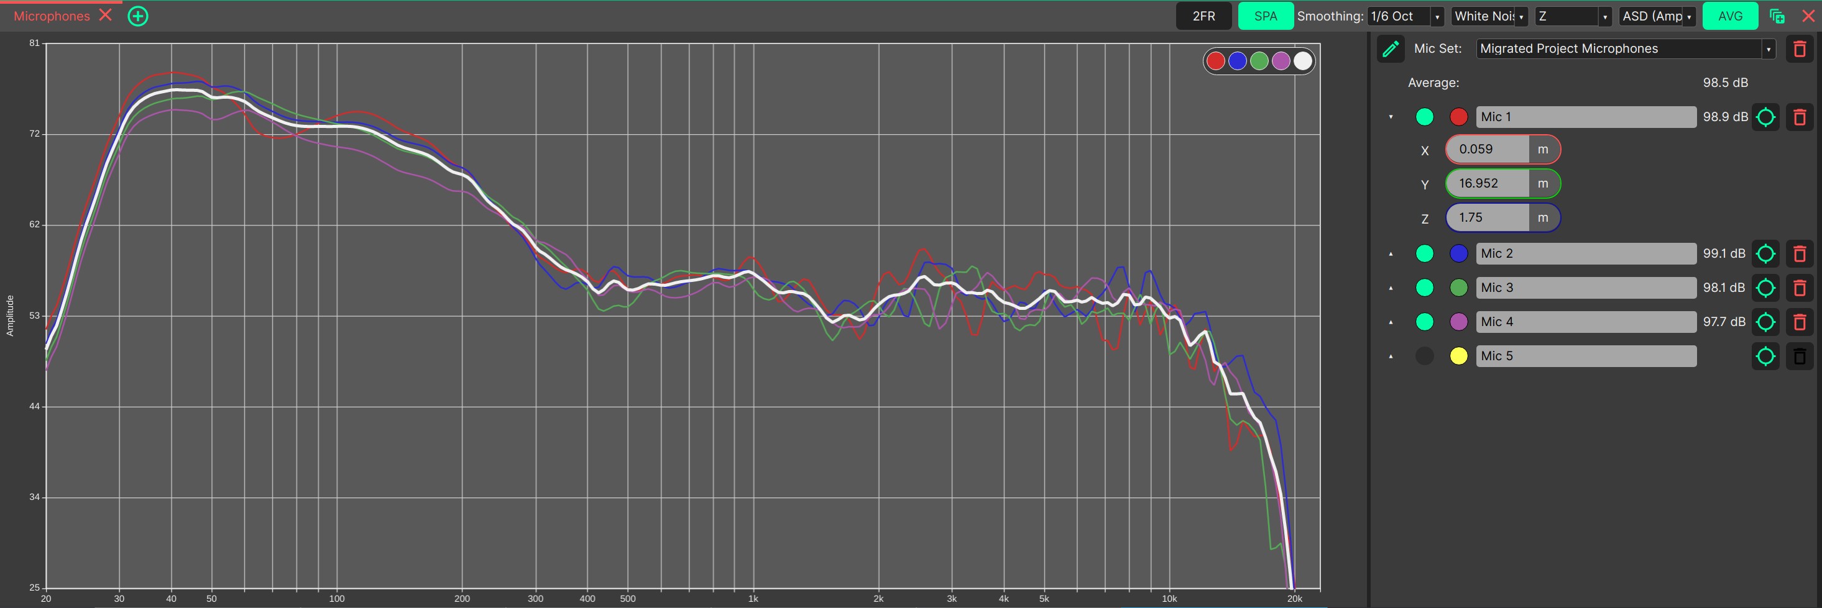Click the locate target icon for Mic 1
Image resolution: width=1822 pixels, height=608 pixels.
(1765, 117)
